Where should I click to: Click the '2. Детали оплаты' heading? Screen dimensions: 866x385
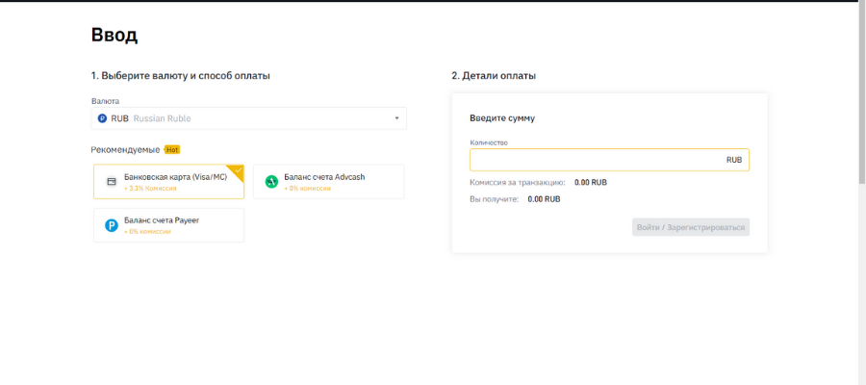(x=494, y=76)
